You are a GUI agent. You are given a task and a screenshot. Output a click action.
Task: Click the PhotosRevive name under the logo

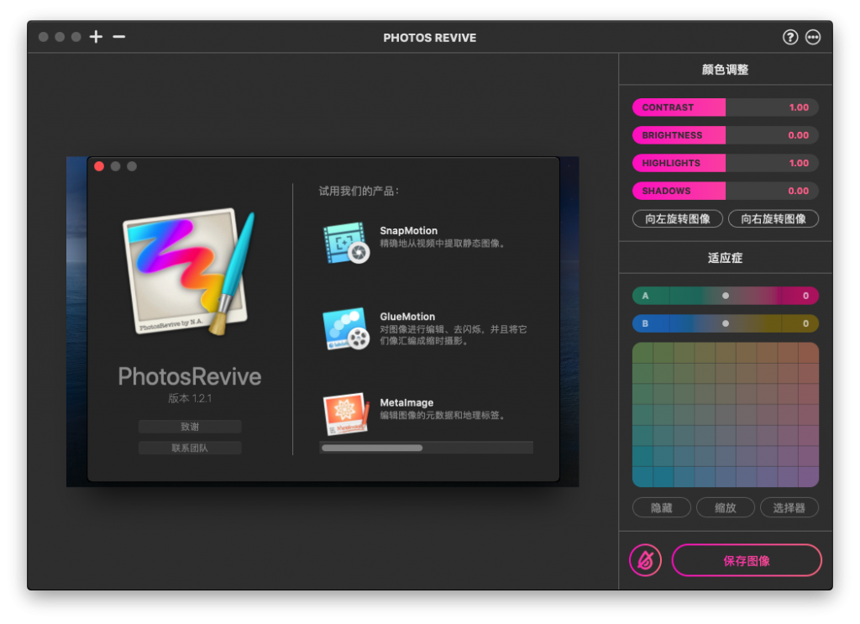tap(190, 377)
